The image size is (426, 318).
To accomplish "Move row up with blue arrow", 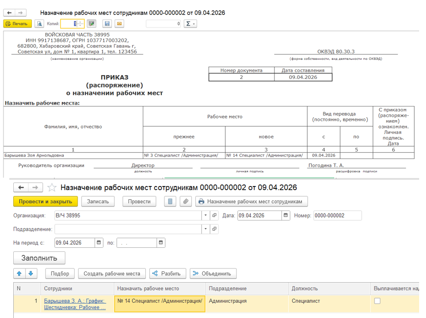I will [x=19, y=273].
